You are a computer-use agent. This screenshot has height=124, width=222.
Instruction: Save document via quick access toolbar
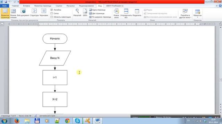tap(6, 2)
